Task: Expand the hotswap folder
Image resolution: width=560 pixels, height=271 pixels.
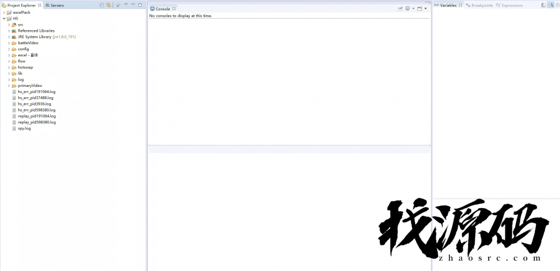Action: click(x=9, y=67)
